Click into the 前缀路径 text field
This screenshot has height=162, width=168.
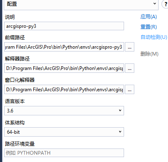click(x=64, y=47)
